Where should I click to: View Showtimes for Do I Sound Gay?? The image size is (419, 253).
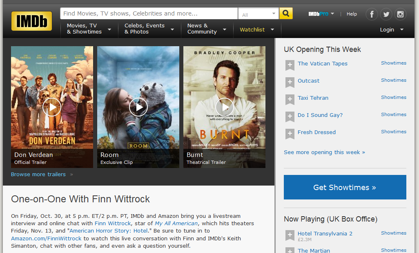tap(394, 114)
